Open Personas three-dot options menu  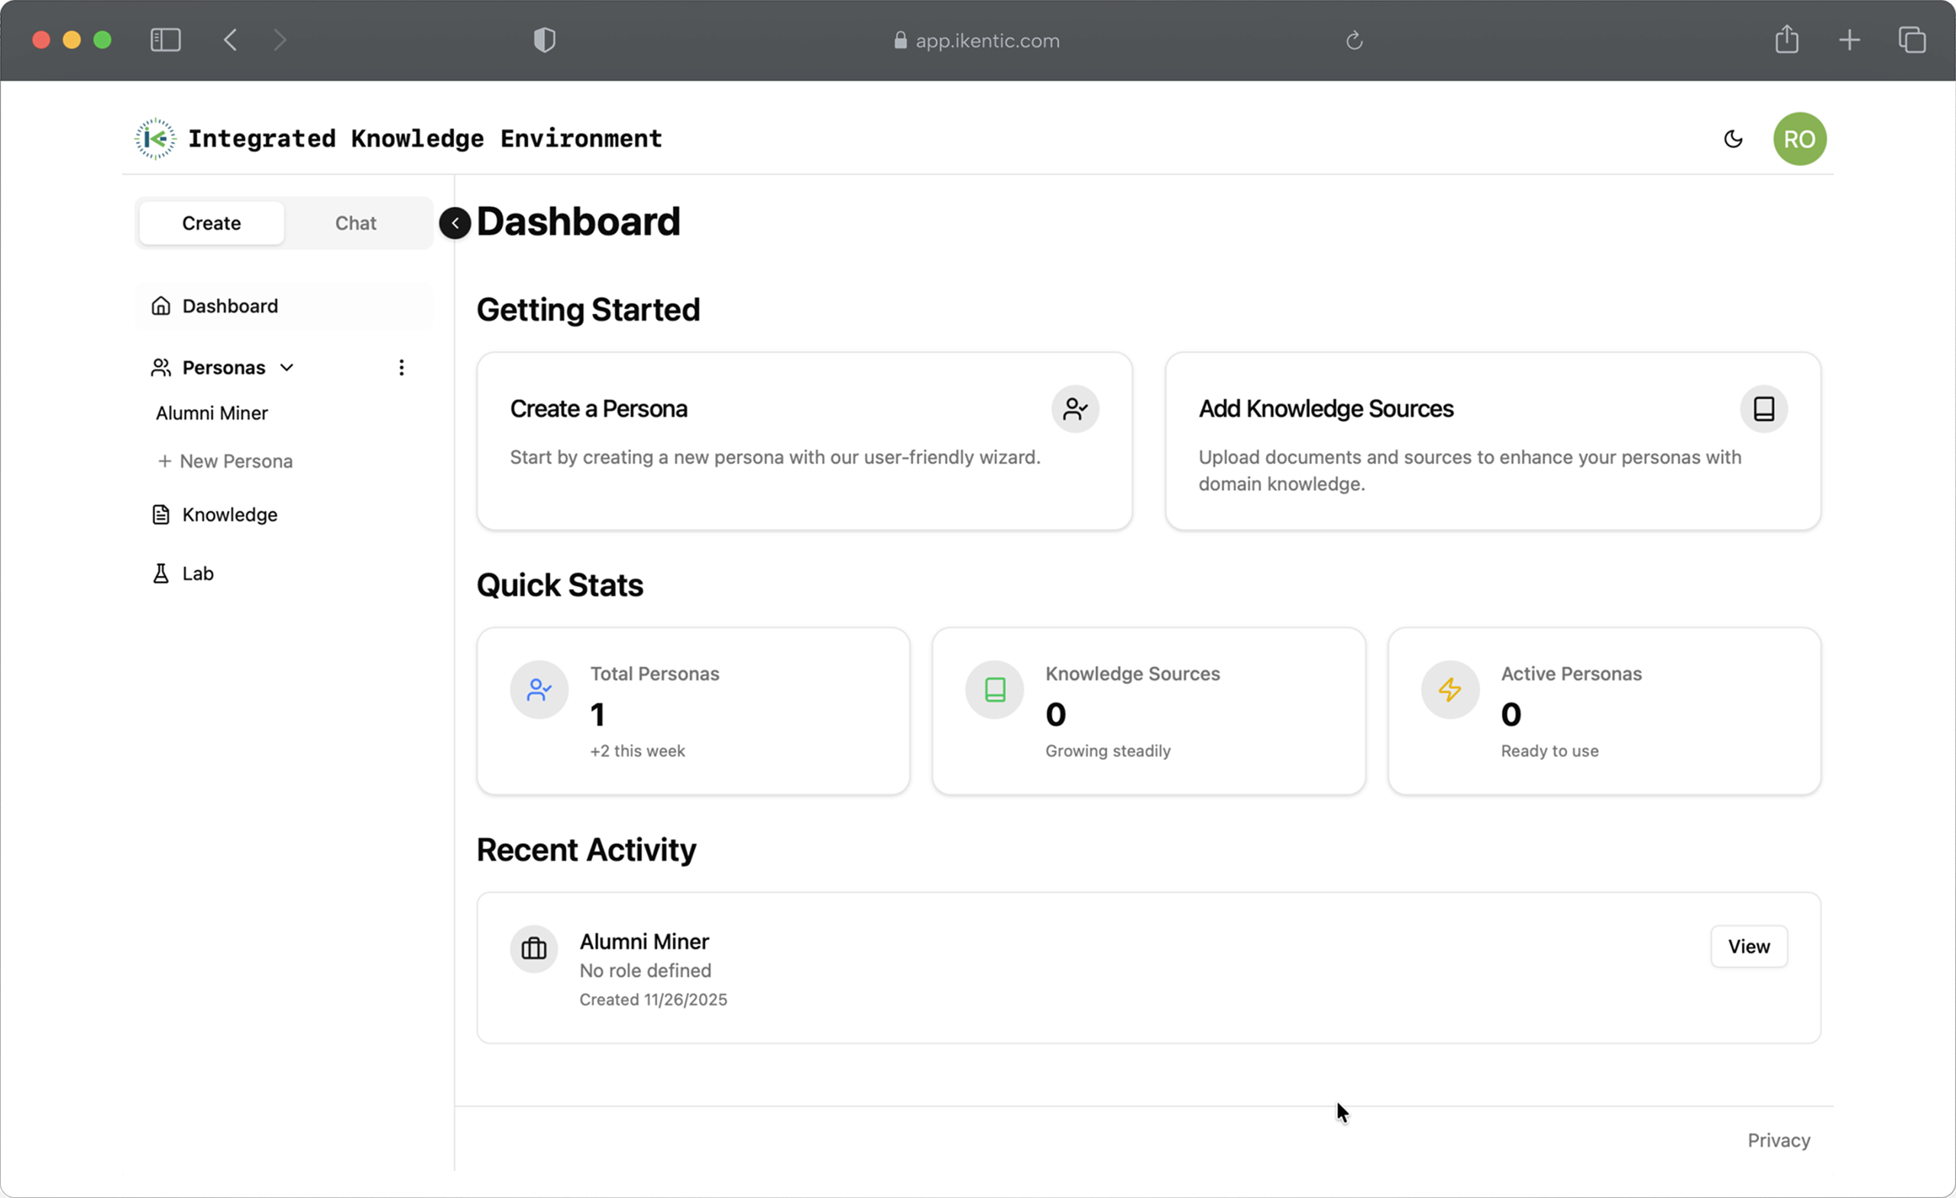402,367
